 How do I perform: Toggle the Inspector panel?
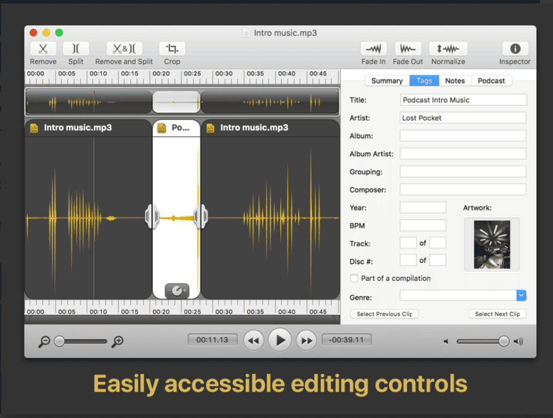515,49
